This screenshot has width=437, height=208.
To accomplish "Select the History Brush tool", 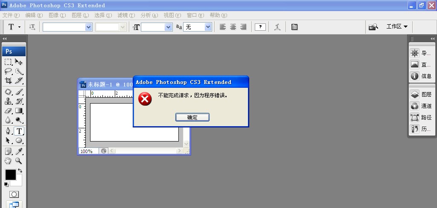I will (19, 101).
